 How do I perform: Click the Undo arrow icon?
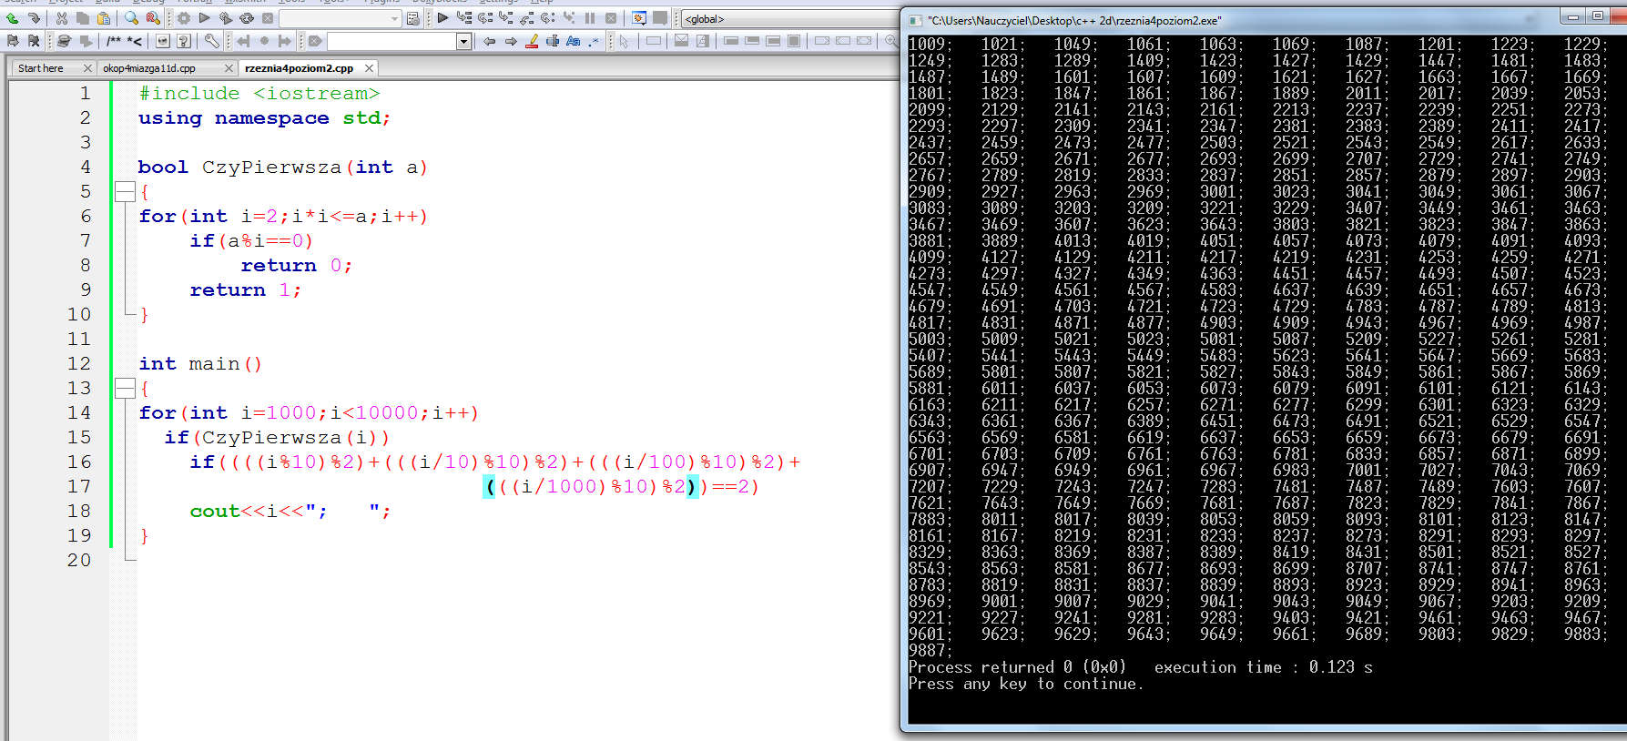click(13, 18)
